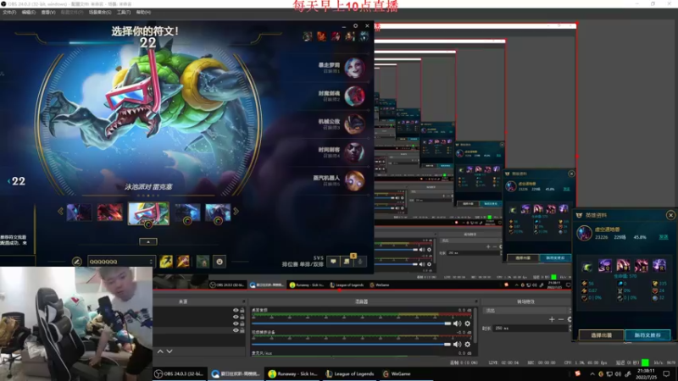Open chroma picker on the selected skin

148,224
